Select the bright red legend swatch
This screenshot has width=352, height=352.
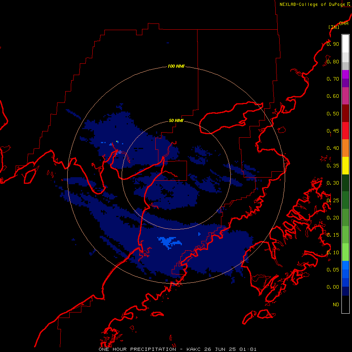pos(345,131)
